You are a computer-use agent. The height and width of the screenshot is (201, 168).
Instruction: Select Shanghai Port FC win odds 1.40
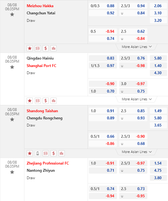(158, 66)
